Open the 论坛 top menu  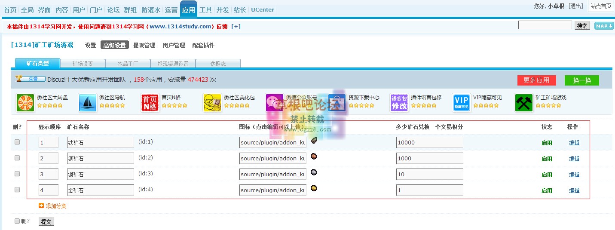click(113, 9)
